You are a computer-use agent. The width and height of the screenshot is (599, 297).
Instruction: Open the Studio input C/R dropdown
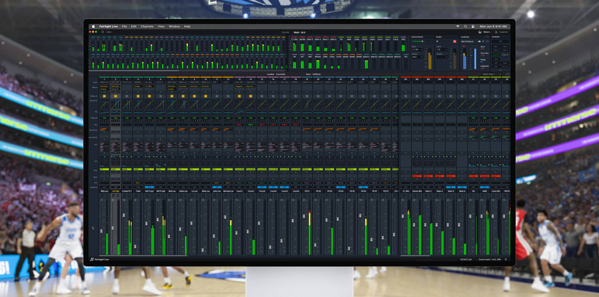click(442, 49)
